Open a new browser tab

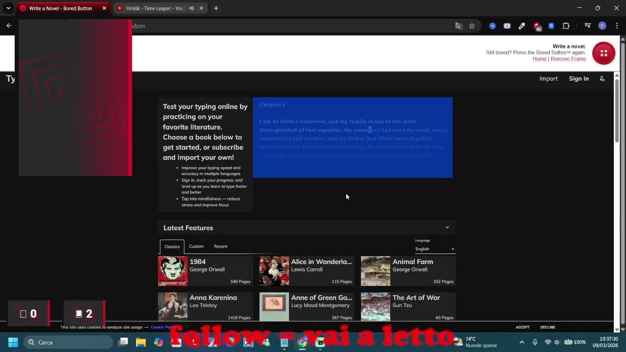coord(216,8)
